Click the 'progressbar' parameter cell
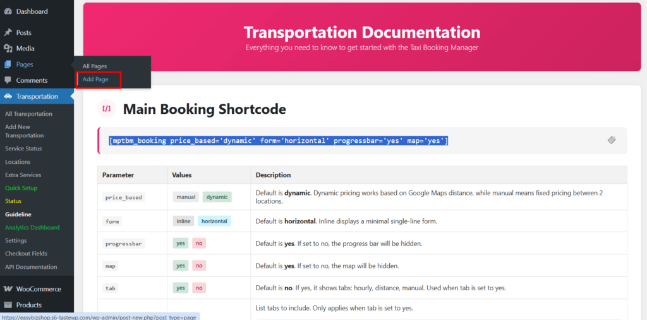 point(133,243)
